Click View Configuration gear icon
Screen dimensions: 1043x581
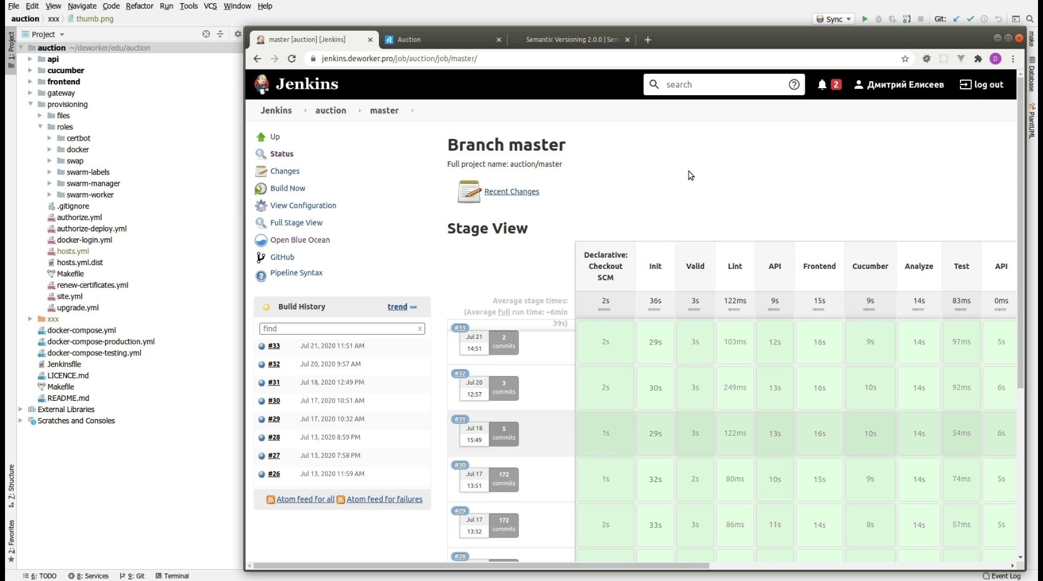261,206
